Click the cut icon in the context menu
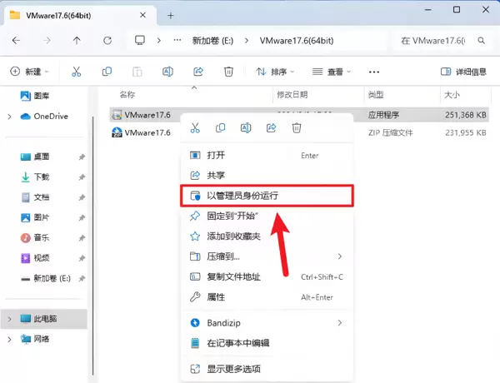 [x=195, y=127]
